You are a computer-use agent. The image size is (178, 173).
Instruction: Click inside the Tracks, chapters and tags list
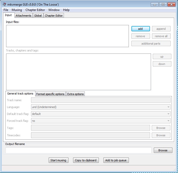click(x=78, y=72)
